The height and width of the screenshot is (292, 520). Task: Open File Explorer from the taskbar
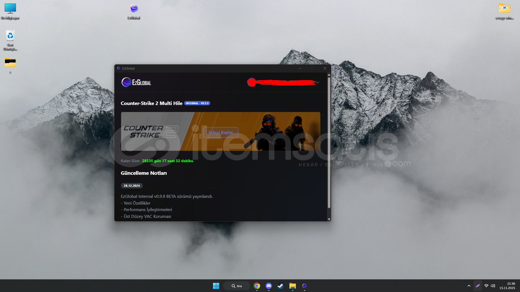292,286
